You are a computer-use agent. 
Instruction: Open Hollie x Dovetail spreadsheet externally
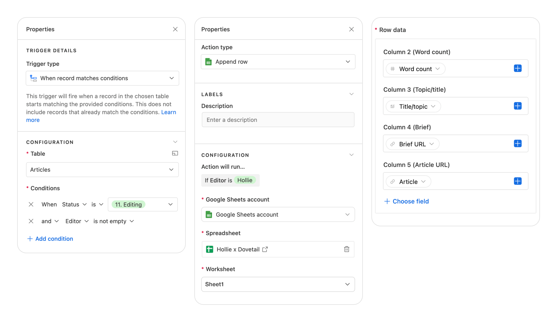tap(265, 249)
